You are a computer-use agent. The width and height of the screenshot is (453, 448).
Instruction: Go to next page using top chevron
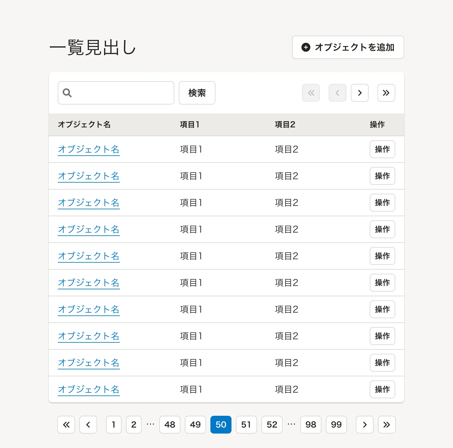pos(359,93)
